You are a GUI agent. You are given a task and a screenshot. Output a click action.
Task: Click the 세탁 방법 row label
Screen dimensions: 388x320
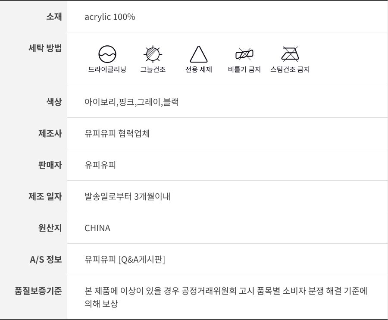tap(45, 48)
